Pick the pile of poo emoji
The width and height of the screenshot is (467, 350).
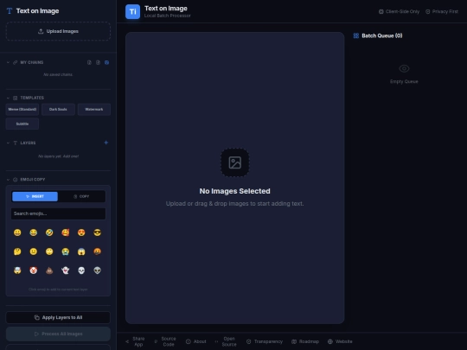tap(49, 270)
